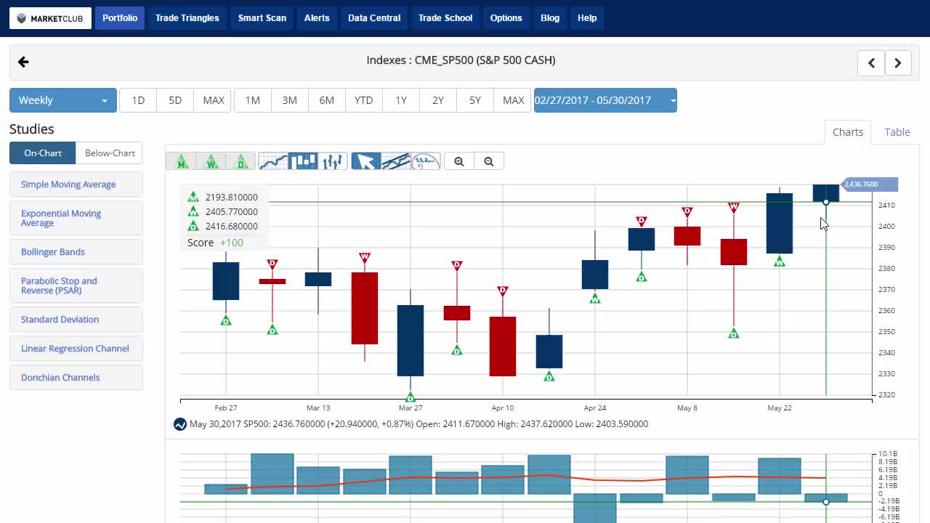This screenshot has width=930, height=523.
Task: Add Standard Deviation study
Action: pyautogui.click(x=76, y=320)
